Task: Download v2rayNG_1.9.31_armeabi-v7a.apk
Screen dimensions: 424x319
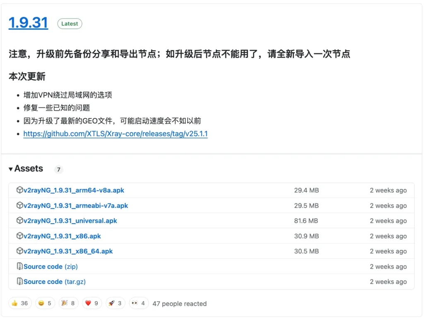Action: (76, 206)
